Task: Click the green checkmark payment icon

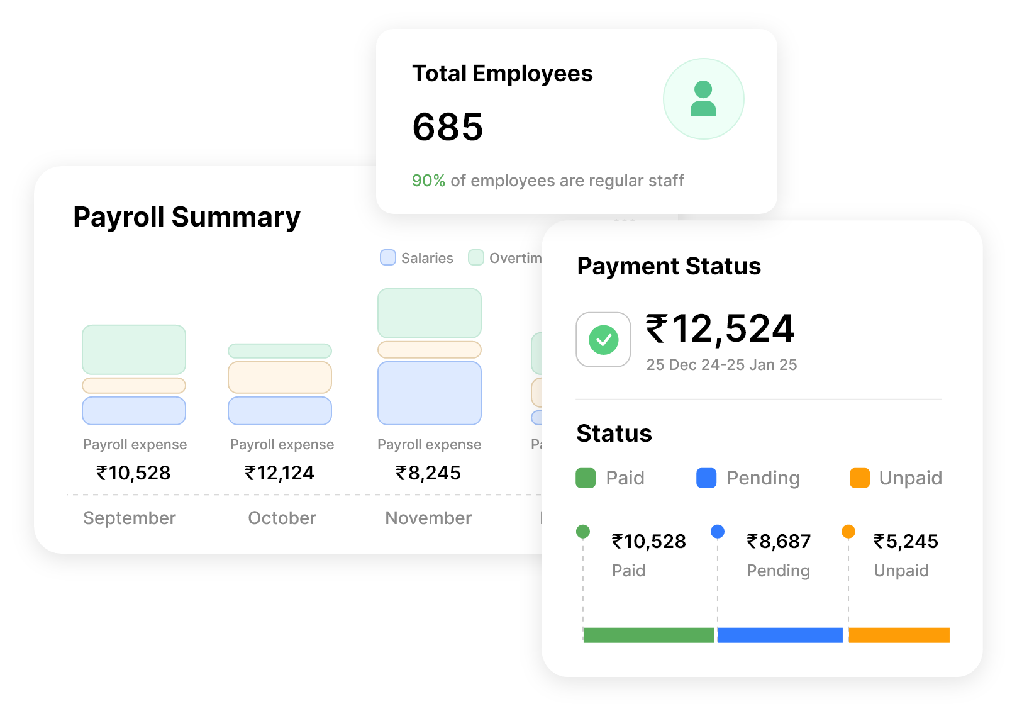Action: pyautogui.click(x=603, y=340)
